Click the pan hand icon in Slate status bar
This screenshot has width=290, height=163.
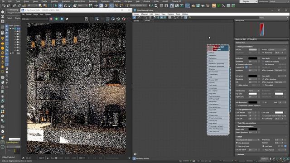point(271,159)
